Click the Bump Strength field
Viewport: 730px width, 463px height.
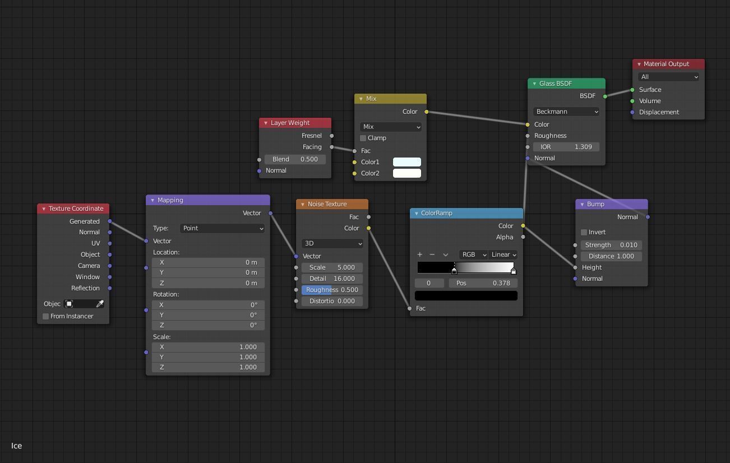tap(612, 245)
